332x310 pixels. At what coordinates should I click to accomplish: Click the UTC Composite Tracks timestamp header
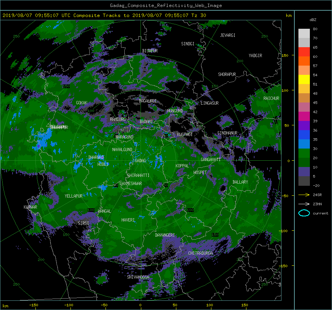coord(104,15)
